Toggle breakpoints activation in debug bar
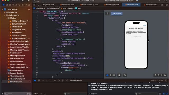Image resolution: width=169 pixels, height=95 pixels. point(35,80)
